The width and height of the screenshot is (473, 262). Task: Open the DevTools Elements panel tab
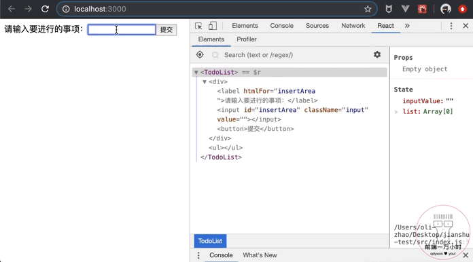click(245, 26)
